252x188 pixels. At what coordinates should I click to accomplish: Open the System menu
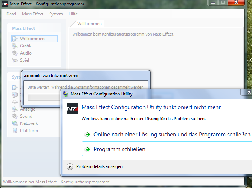point(56,14)
